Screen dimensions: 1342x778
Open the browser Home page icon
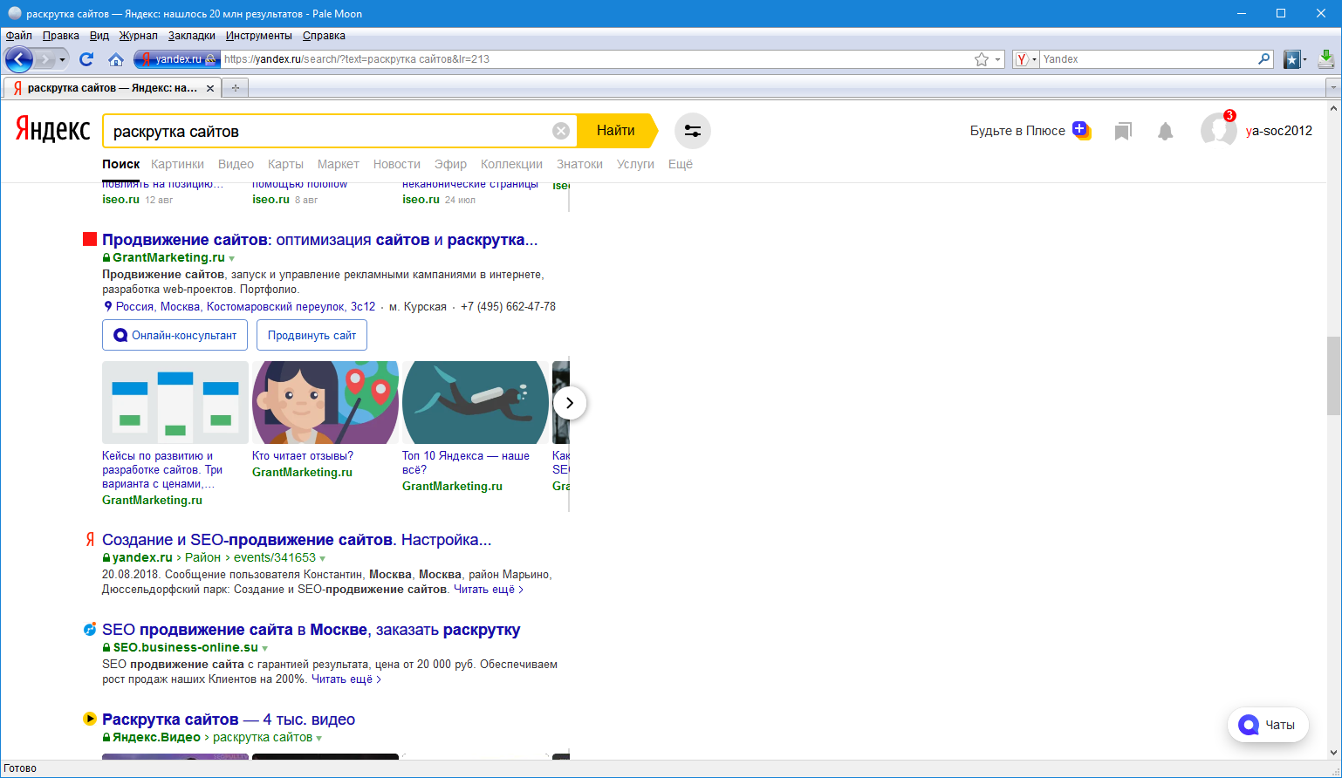[x=116, y=59]
